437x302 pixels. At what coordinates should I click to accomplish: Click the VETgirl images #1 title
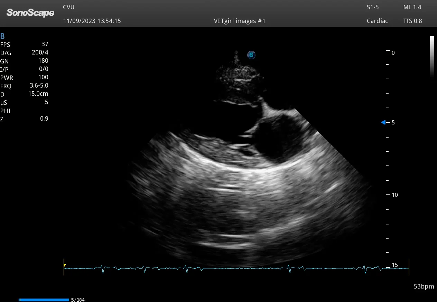240,21
